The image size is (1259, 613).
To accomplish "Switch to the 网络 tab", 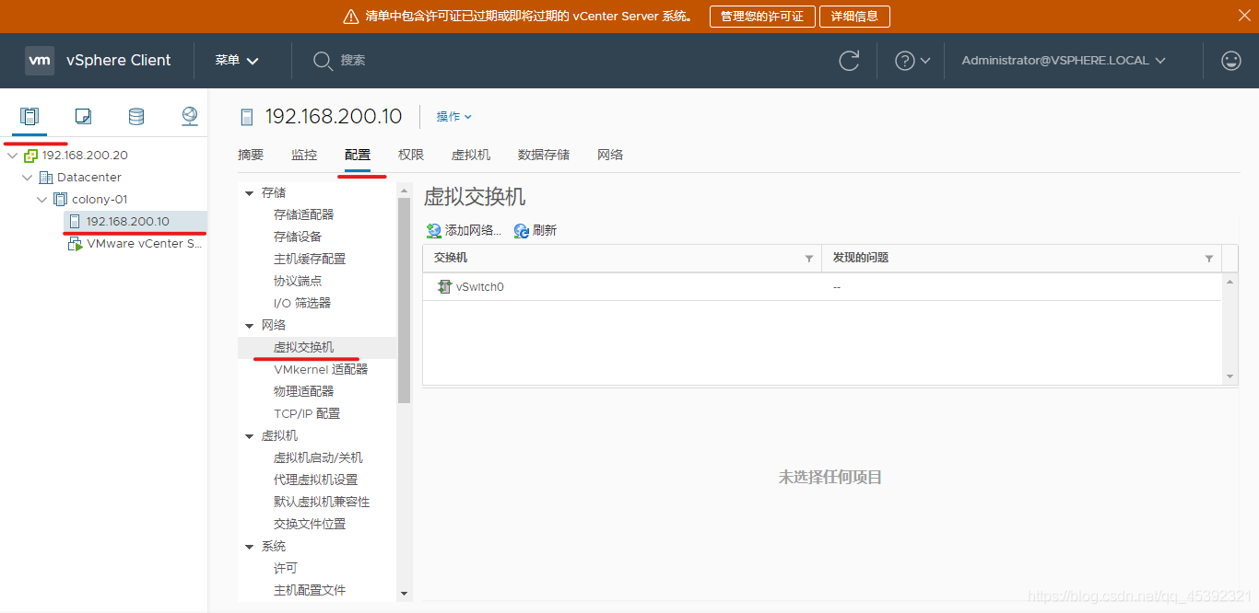I will click(610, 155).
